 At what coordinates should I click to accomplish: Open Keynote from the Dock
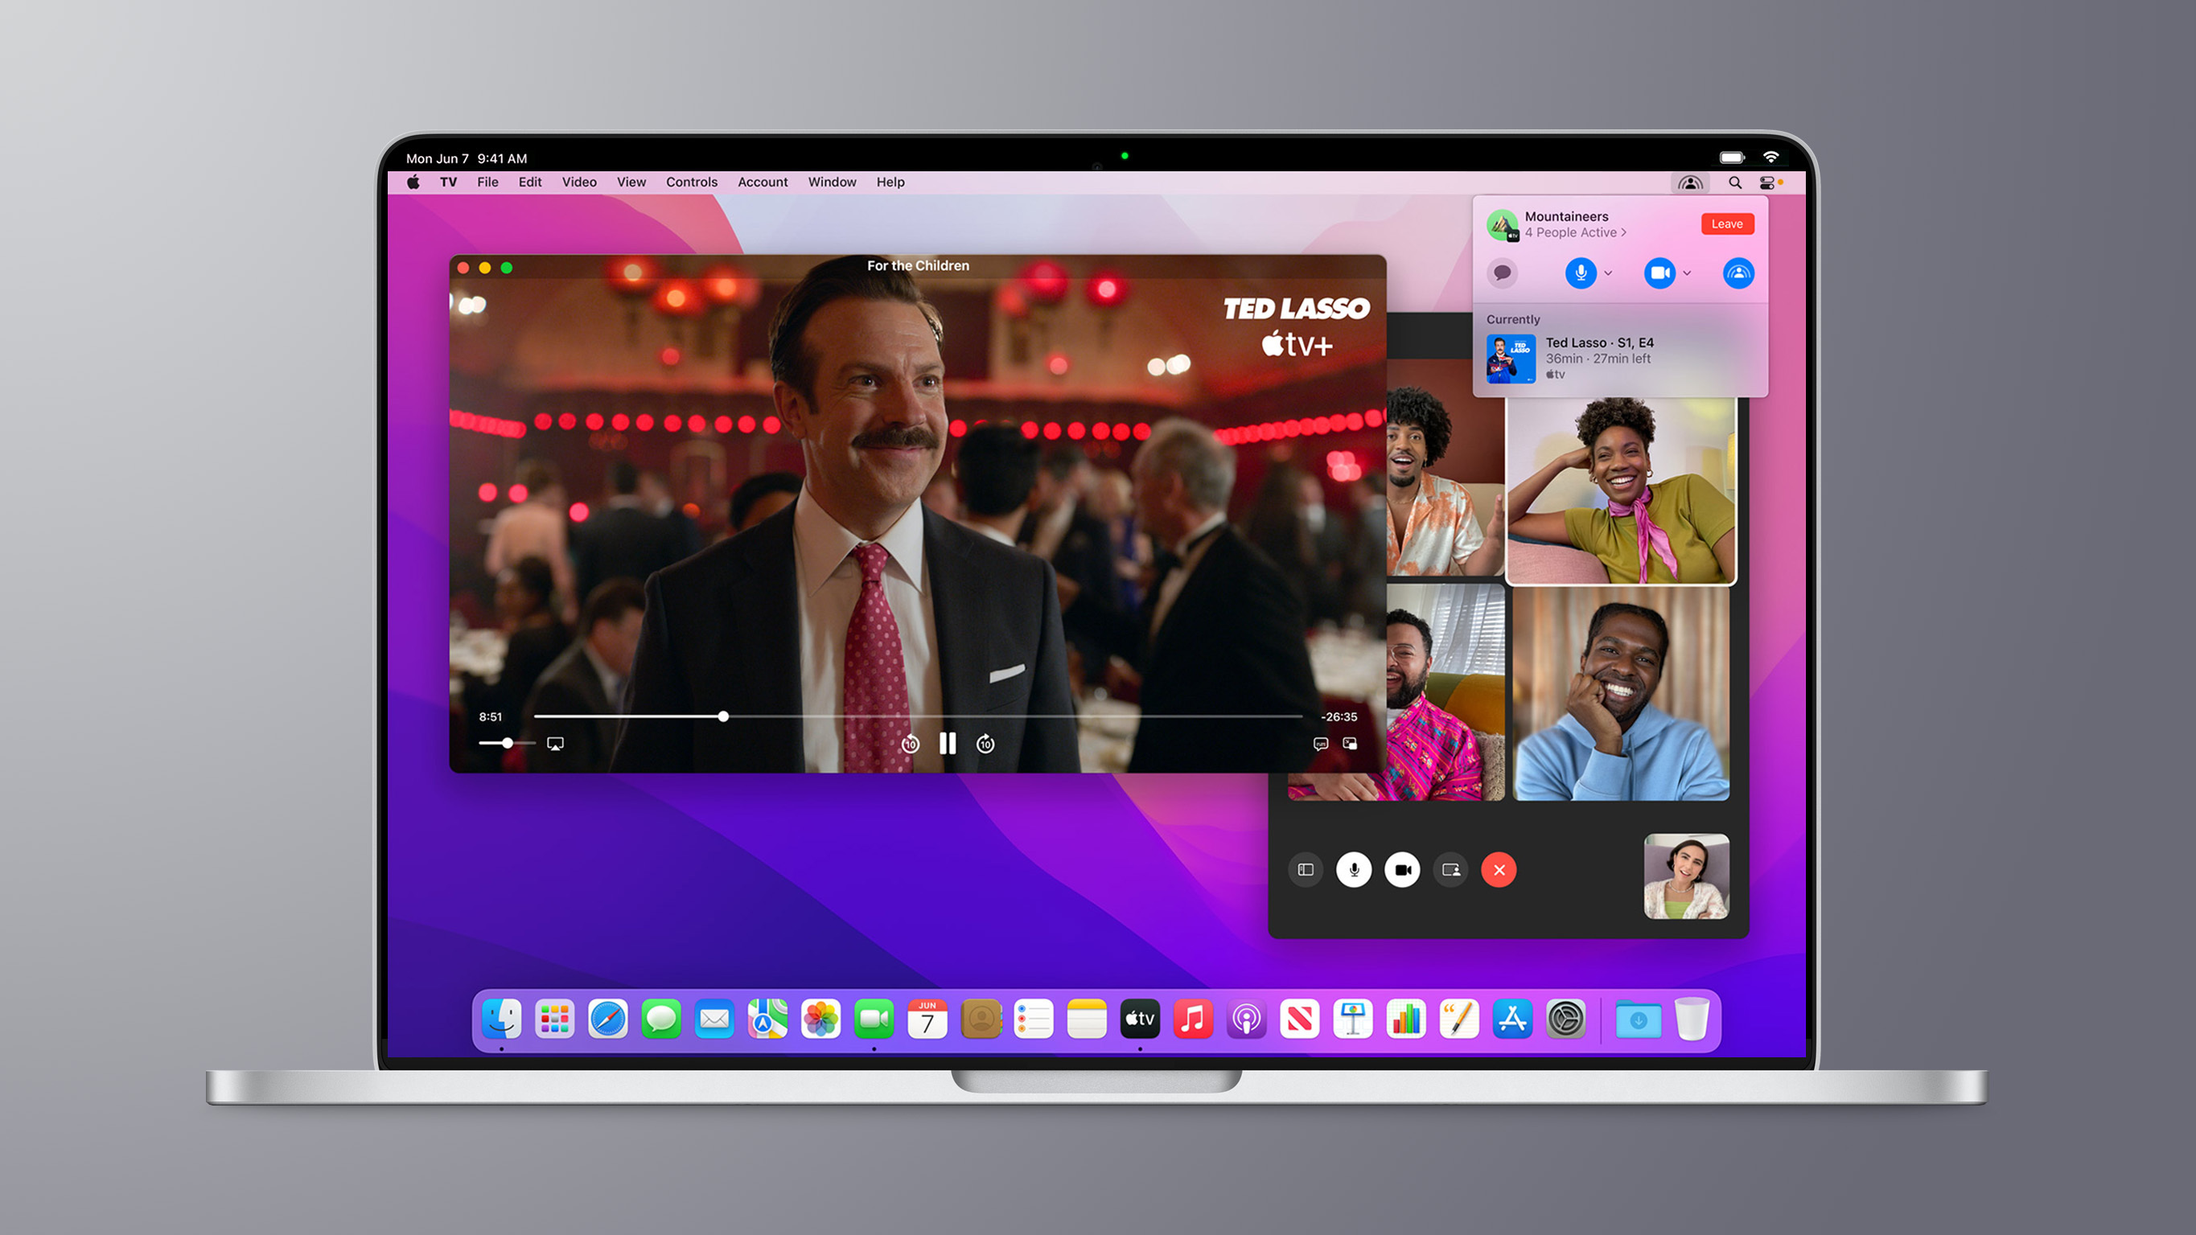[1353, 1019]
